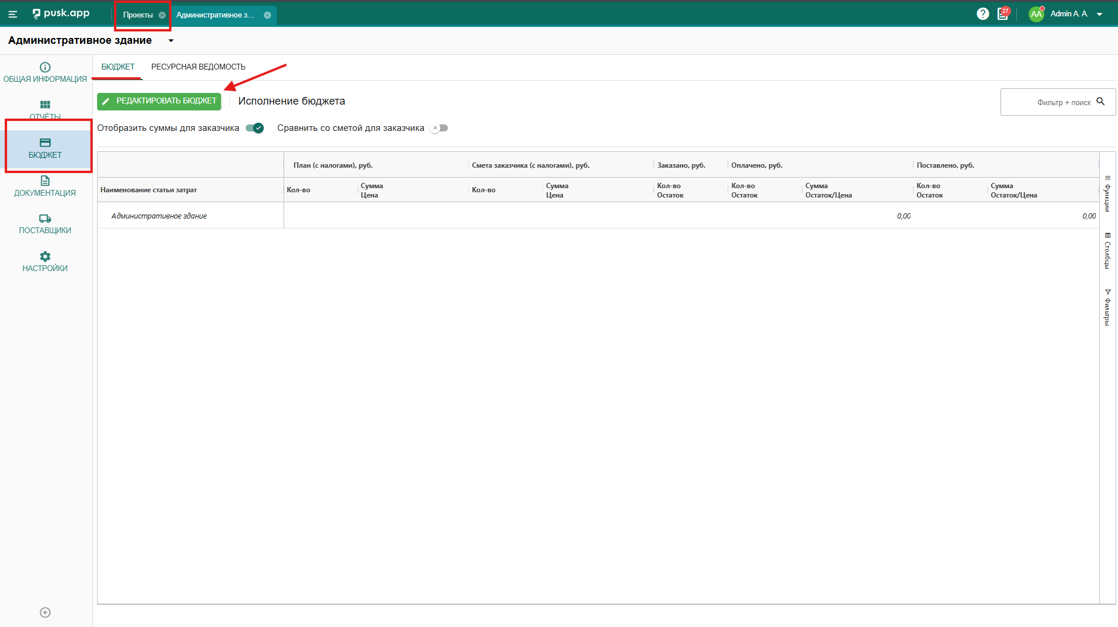
Task: Expand the Фильтры side panel
Action: (x=1107, y=307)
